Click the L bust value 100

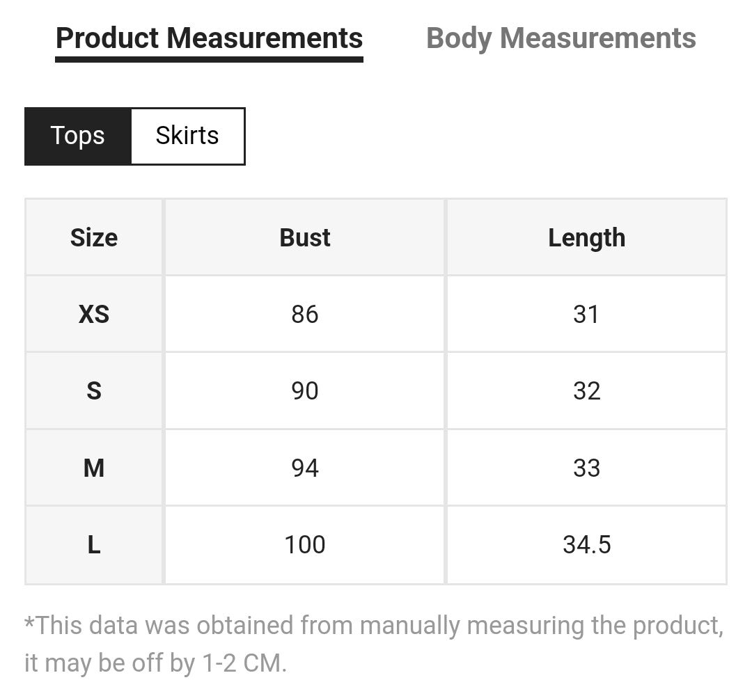click(x=305, y=544)
